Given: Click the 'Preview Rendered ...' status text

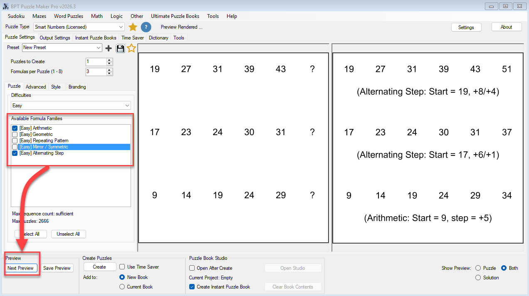Looking at the screenshot, I should coord(182,27).
